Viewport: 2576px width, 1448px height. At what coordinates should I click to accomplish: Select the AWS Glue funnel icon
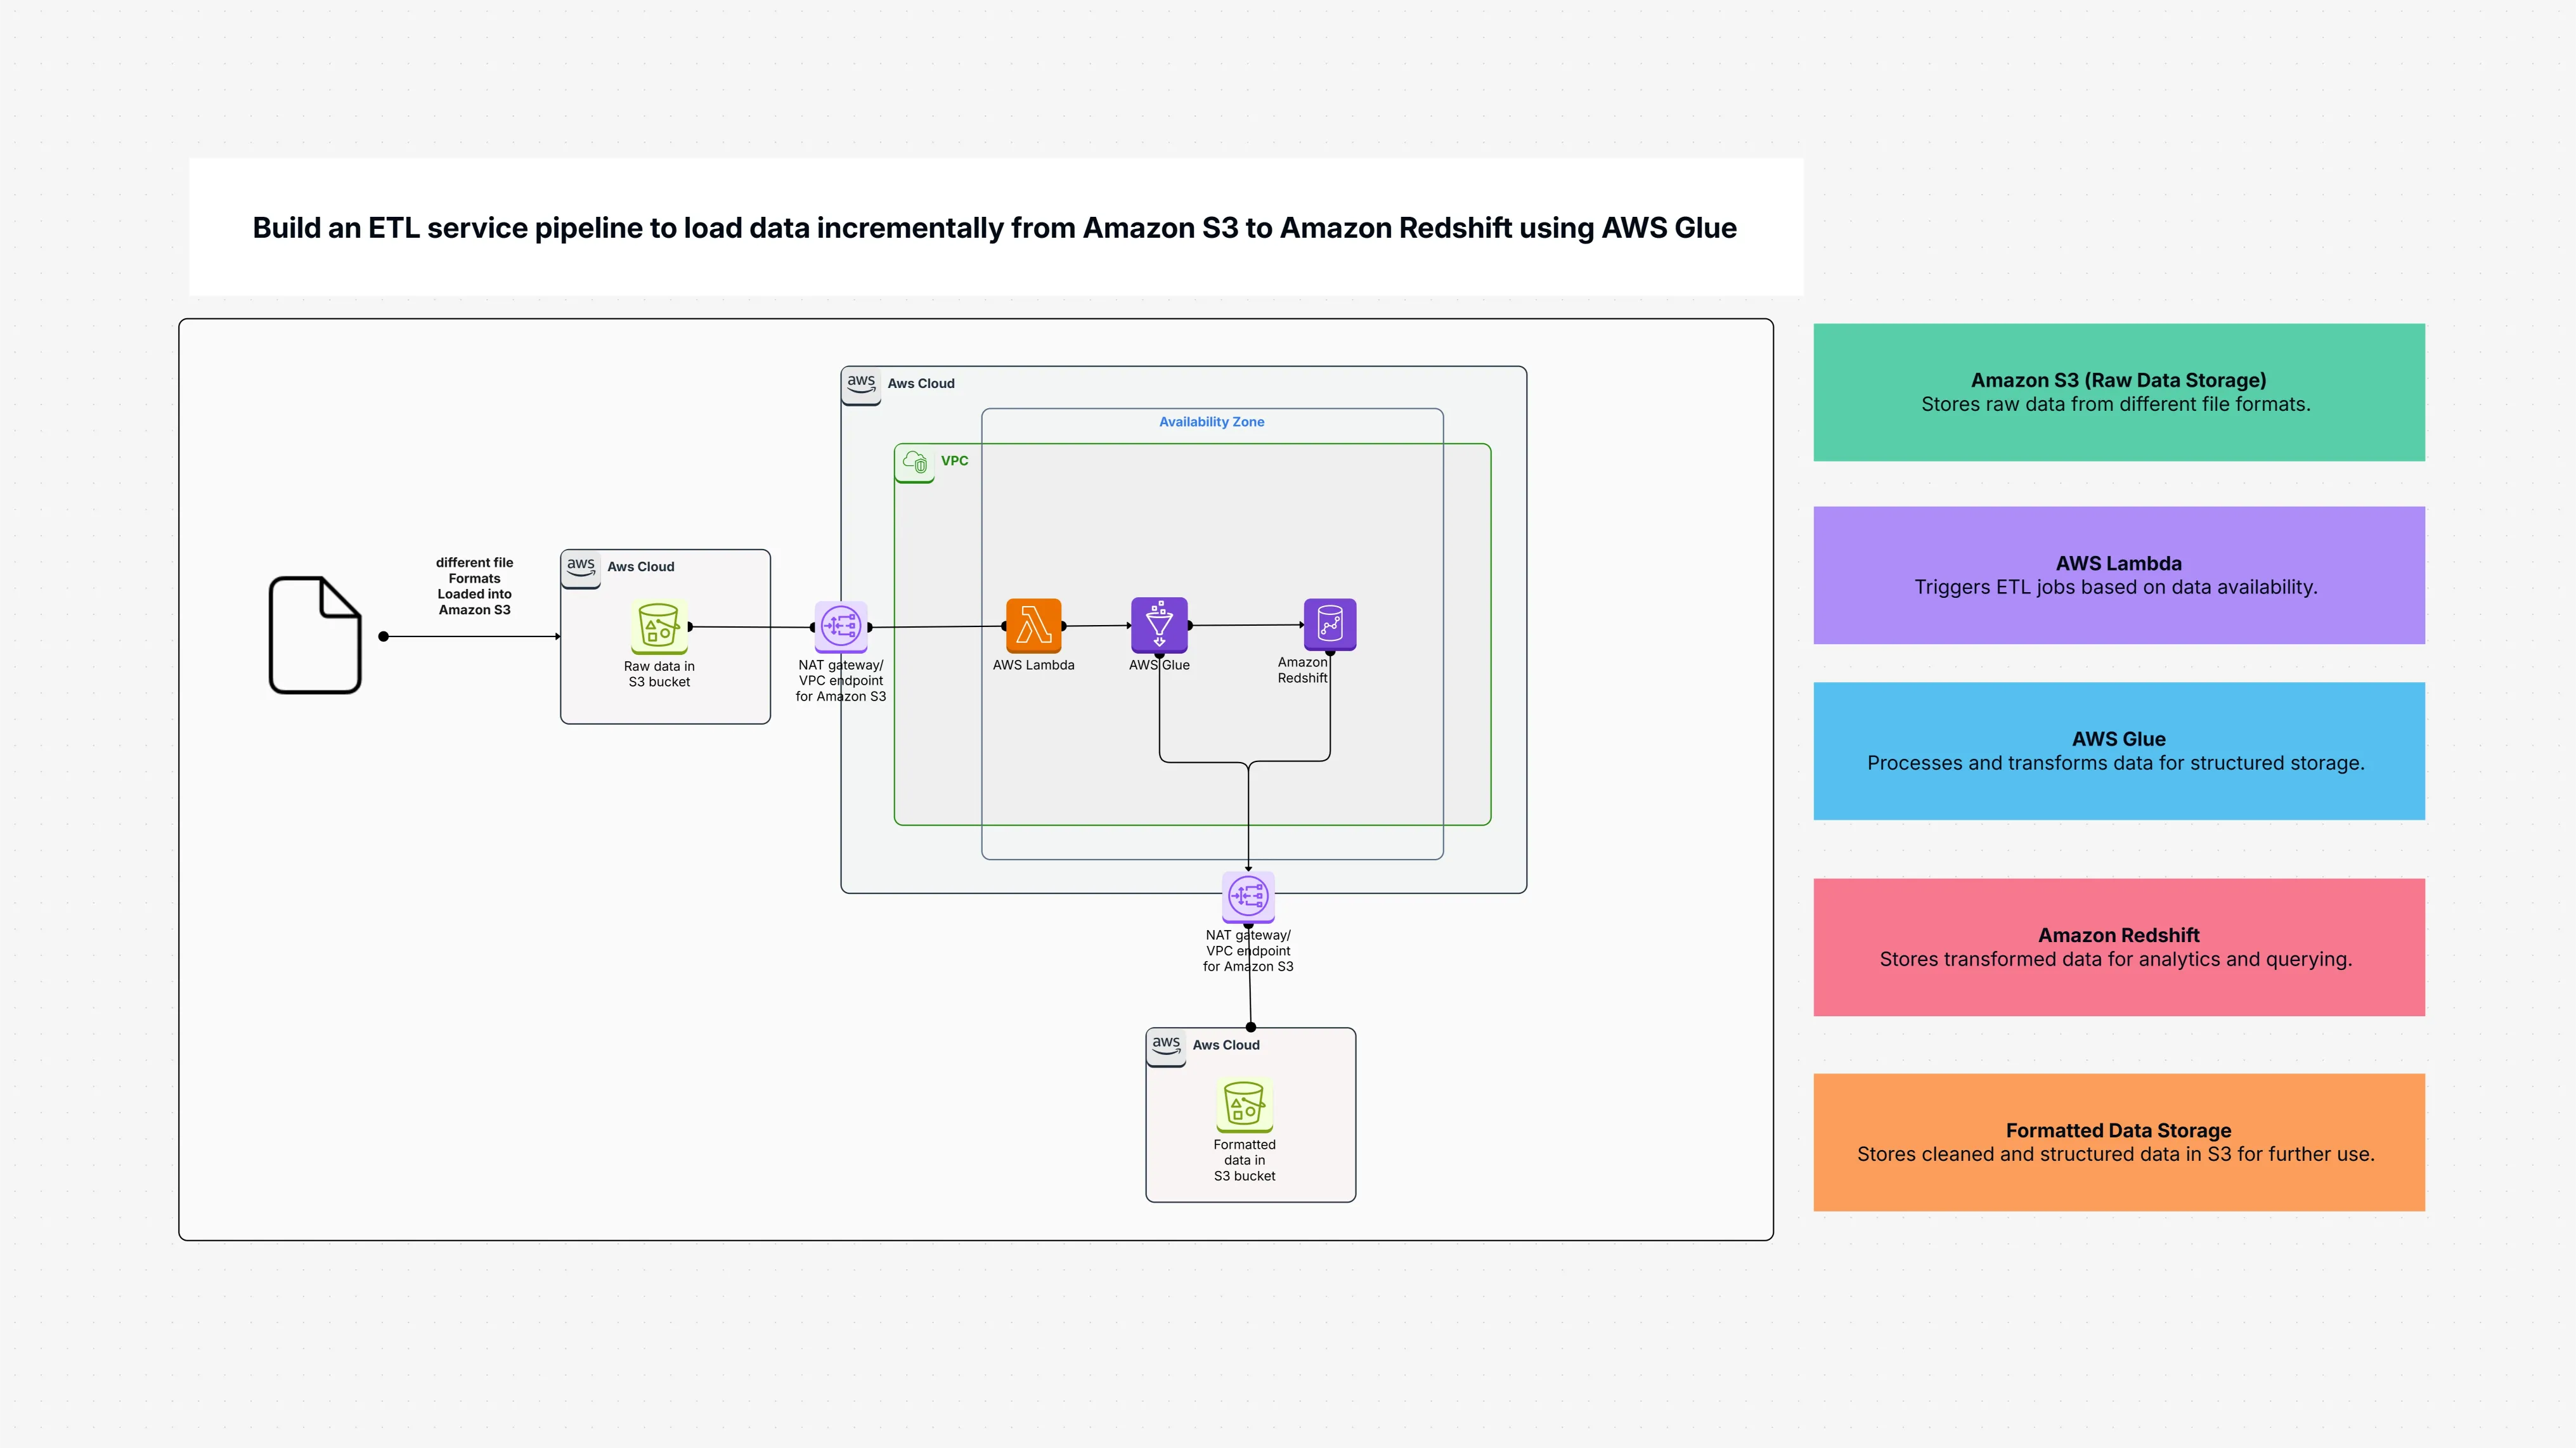tap(1159, 625)
